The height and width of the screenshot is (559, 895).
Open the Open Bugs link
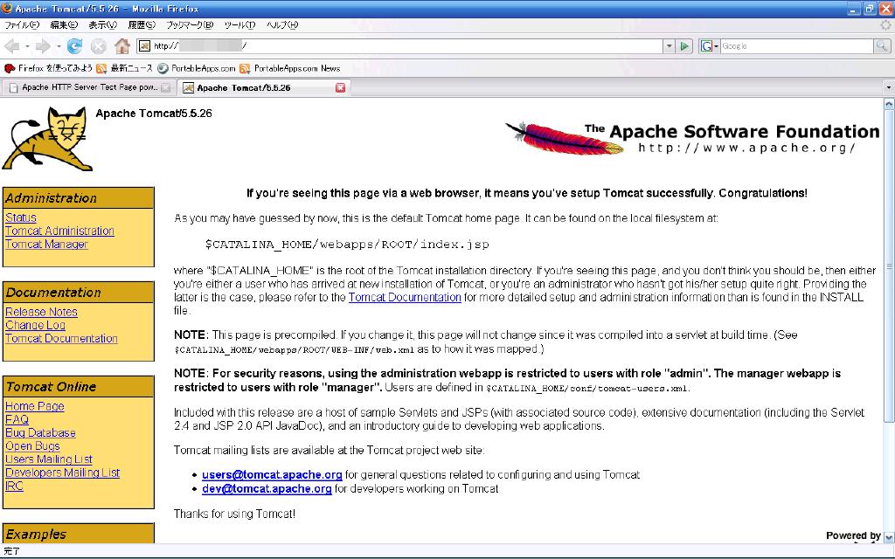tap(32, 446)
